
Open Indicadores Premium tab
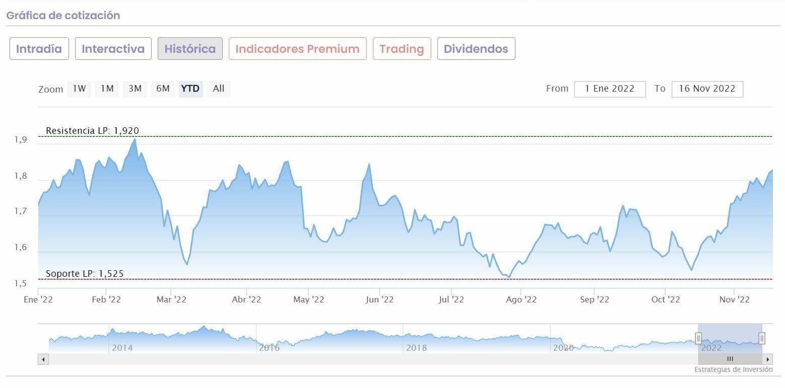297,49
